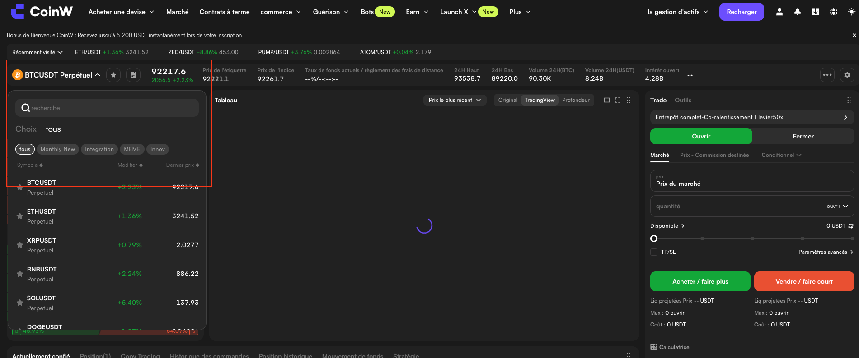This screenshot has height=358, width=859.
Task: Open the three-dot menu beside the settings gear
Action: (x=827, y=75)
